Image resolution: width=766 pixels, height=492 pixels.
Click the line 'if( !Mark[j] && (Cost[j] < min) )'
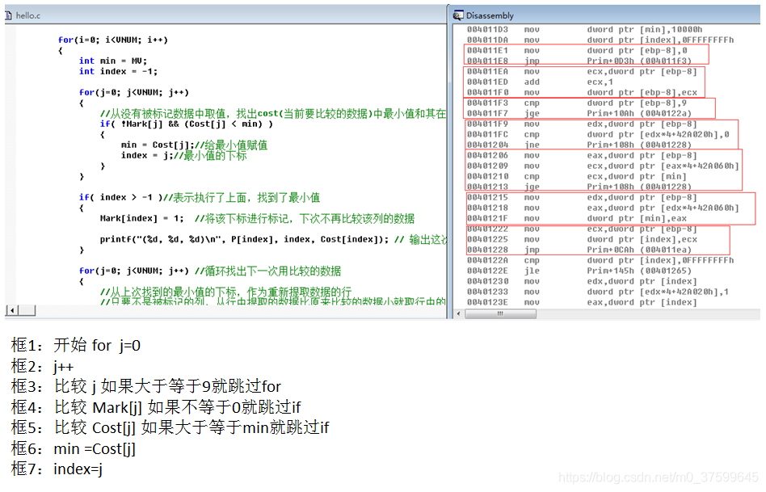tap(187, 124)
